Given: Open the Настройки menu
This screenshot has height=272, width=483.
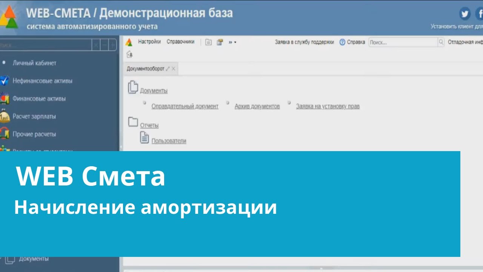Looking at the screenshot, I should tap(149, 42).
